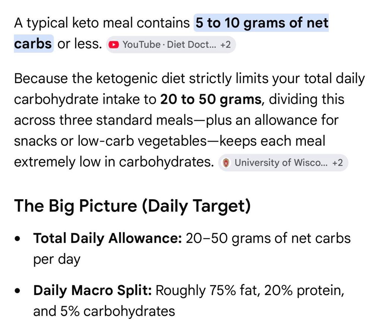
Task: Click the 'Total Daily Allowance:' bold label
Action: 107,238
